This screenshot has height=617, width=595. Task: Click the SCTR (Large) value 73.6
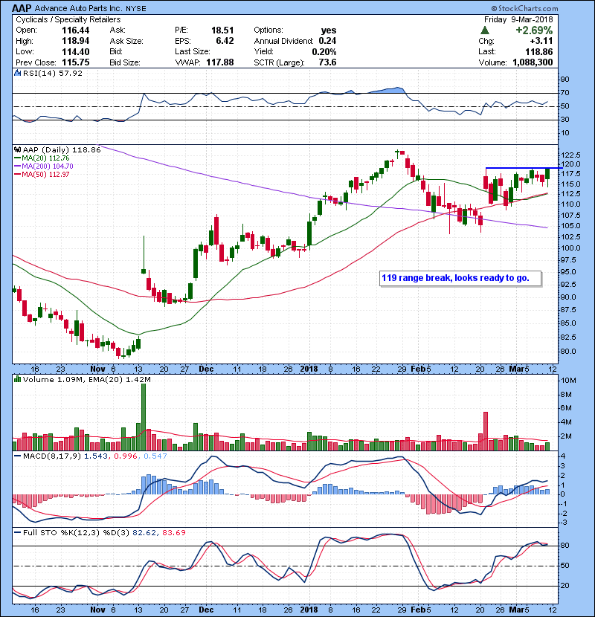pyautogui.click(x=327, y=62)
